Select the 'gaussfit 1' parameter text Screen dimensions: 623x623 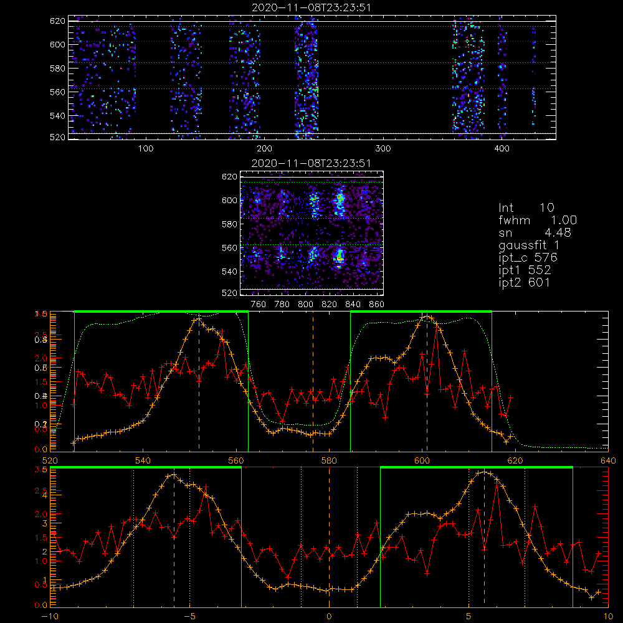pos(529,245)
